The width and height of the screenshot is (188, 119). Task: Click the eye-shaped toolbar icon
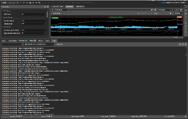click(36, 2)
